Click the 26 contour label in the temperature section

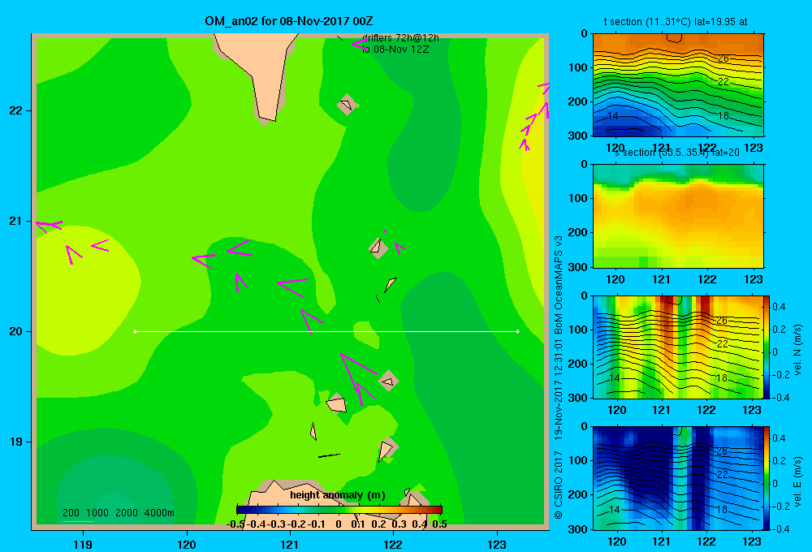click(723, 58)
